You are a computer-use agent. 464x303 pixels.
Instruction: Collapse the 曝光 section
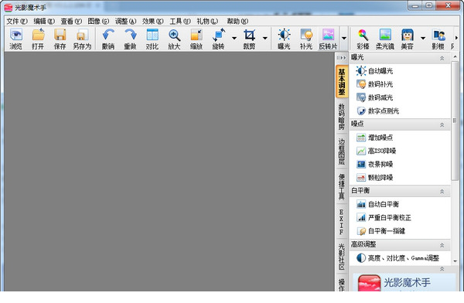tap(442, 58)
